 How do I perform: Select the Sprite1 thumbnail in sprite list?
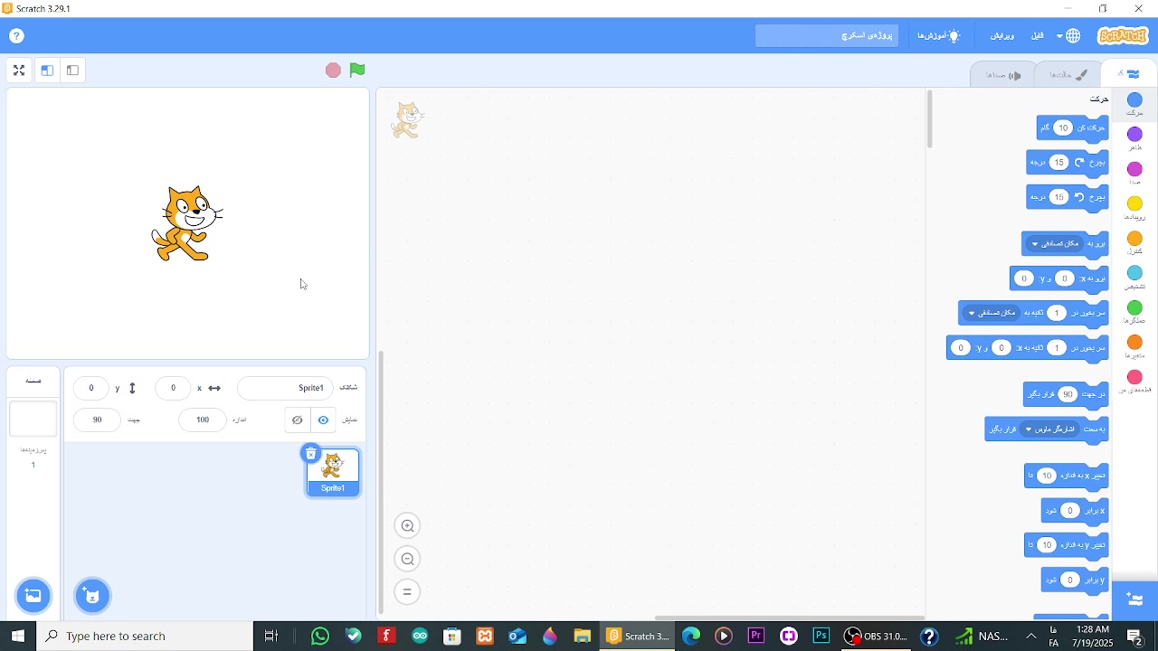(x=333, y=472)
